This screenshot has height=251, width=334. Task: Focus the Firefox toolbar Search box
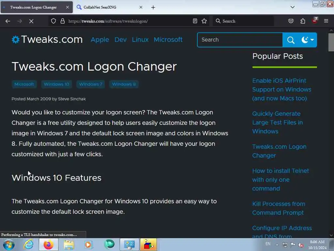(243, 21)
